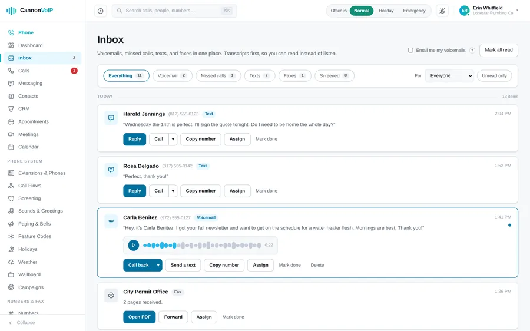Select the Missed calls filter tab

tap(218, 76)
